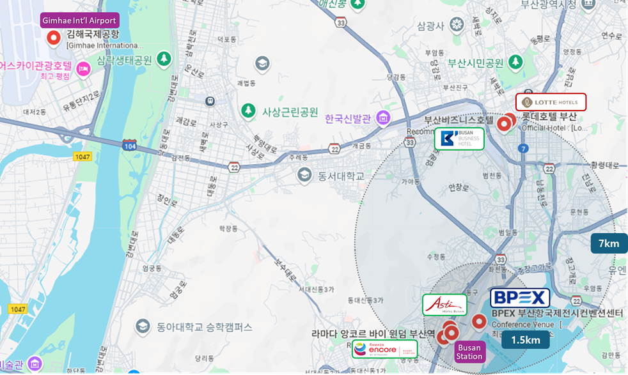Select the Samgwangsa temple icon
Screen dimensions: 628x375
[x=457, y=25]
